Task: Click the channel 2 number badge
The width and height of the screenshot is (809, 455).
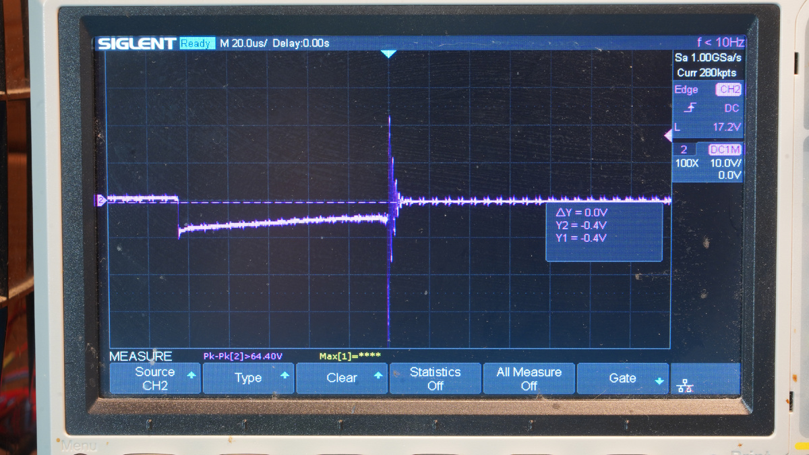Action: (x=684, y=150)
